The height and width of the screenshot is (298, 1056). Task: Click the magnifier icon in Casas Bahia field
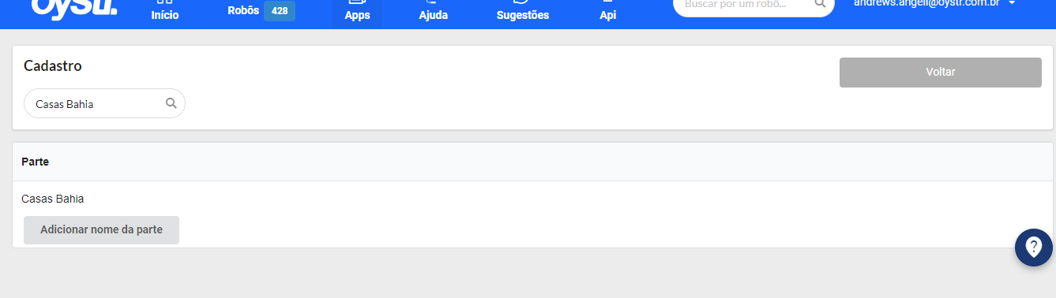point(171,103)
